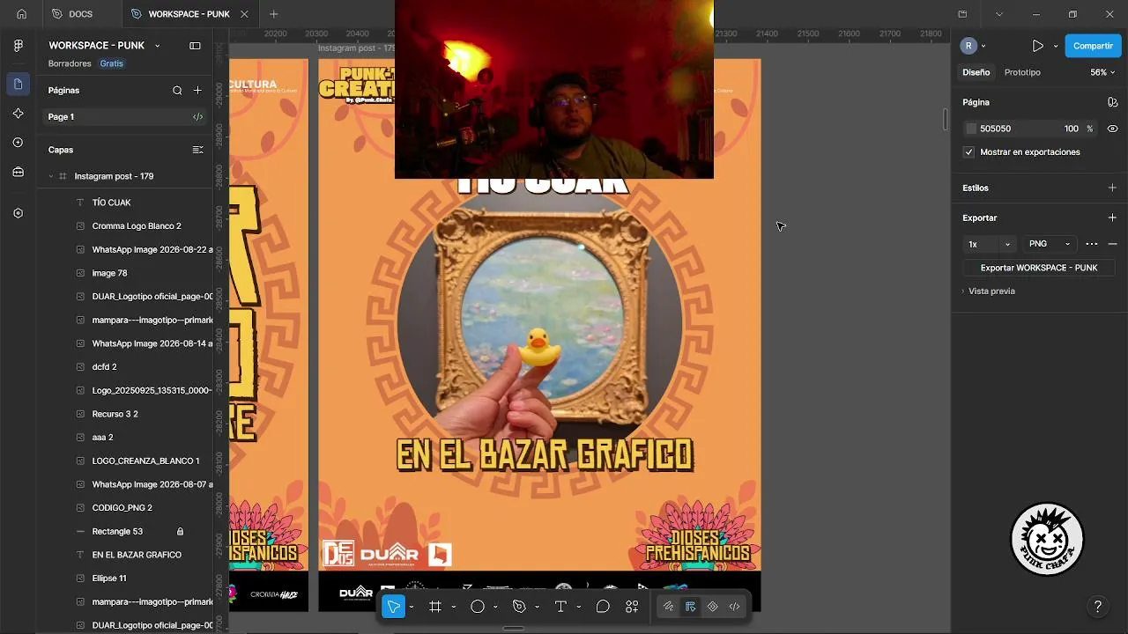Remove the export setting with the minus icon
The height and width of the screenshot is (634, 1128).
[x=1112, y=244]
